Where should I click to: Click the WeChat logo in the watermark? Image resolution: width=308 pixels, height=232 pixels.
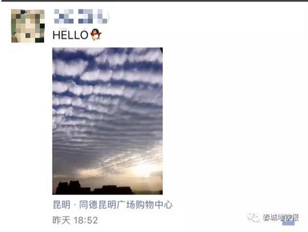[x=253, y=217]
